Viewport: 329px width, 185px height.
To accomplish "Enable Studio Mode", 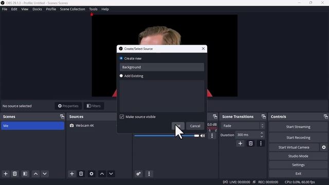I will pyautogui.click(x=298, y=156).
